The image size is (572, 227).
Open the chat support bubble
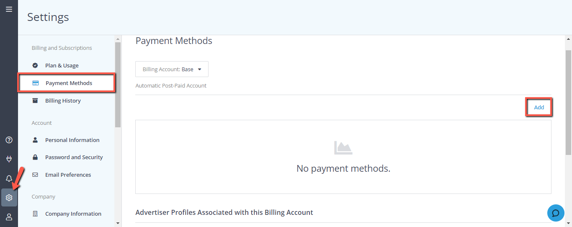(556, 213)
